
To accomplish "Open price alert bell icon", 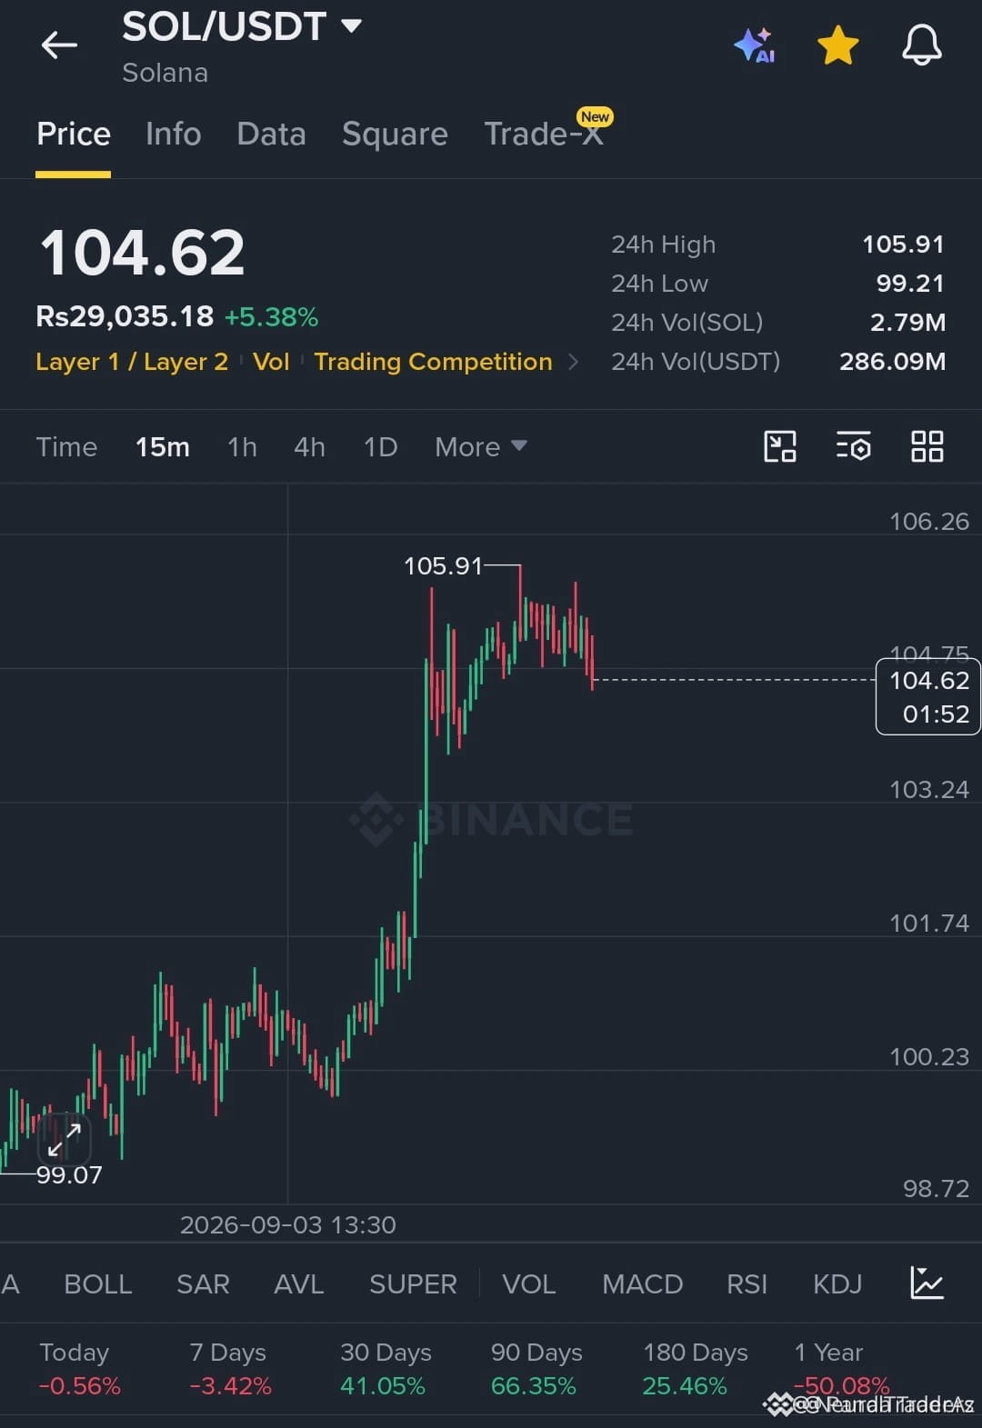I will 922,45.
